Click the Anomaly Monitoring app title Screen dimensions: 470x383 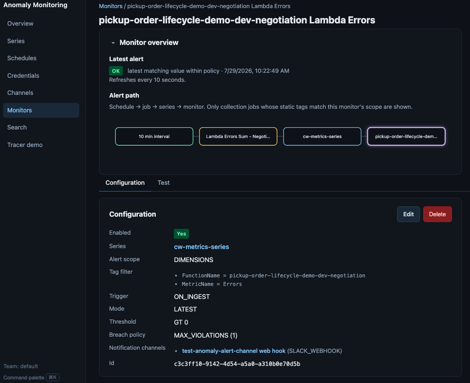click(x=36, y=5)
